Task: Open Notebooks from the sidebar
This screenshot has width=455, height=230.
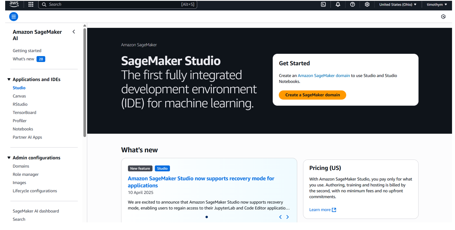Action: click(23, 129)
